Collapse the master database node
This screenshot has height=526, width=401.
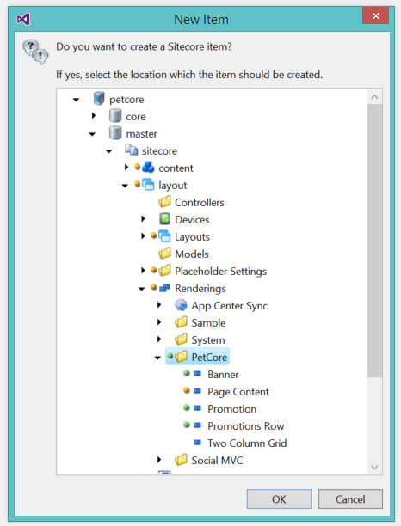click(92, 134)
